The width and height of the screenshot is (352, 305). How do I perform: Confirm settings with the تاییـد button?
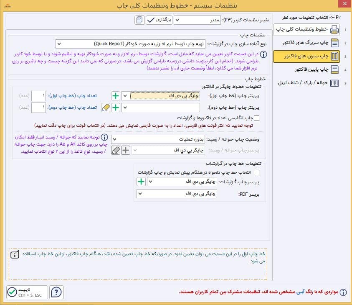pyautogui.click(x=27, y=292)
